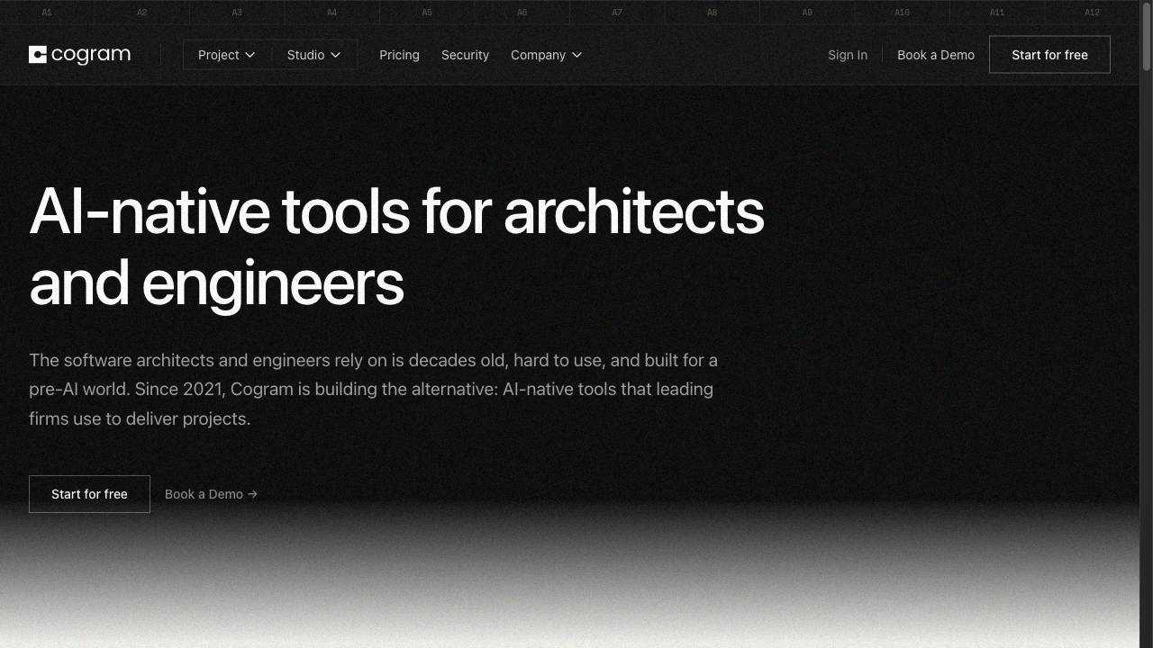
Task: Open the Project dropdown menu
Action: (227, 55)
